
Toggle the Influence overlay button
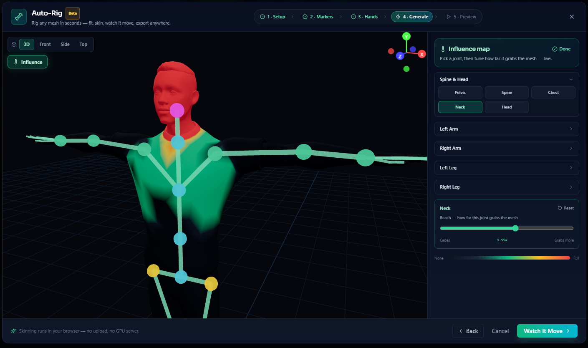[28, 62]
